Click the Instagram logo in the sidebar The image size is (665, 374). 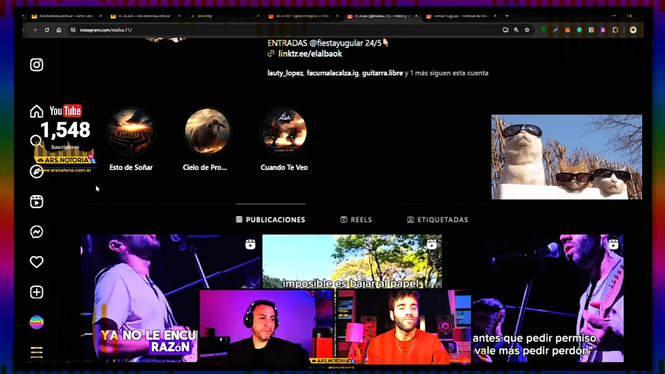pyautogui.click(x=36, y=65)
